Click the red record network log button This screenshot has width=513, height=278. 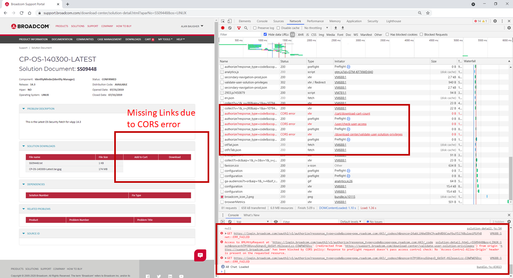pyautogui.click(x=223, y=28)
